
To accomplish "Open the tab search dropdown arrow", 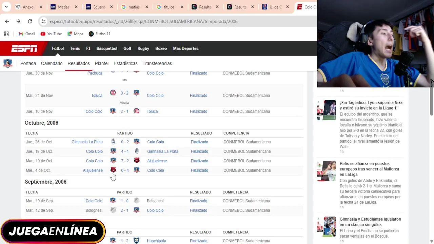I will [6, 7].
